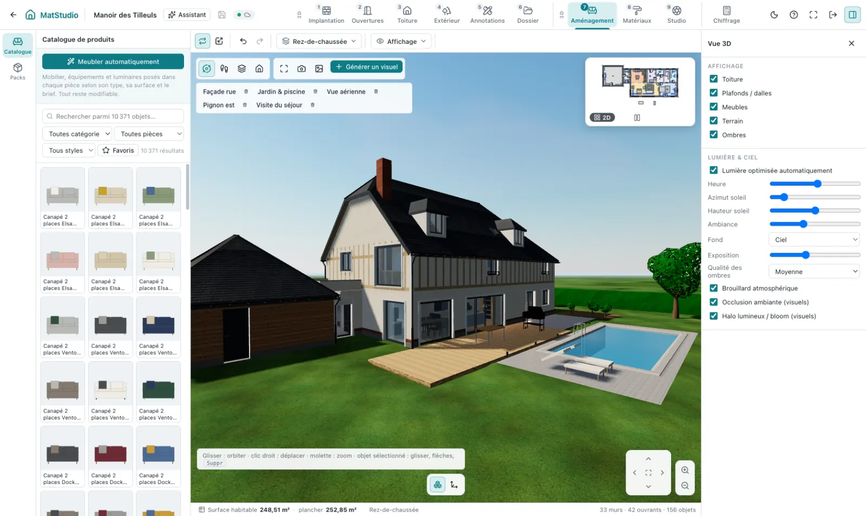
Task: Open the view in external window icon
Action: click(219, 41)
